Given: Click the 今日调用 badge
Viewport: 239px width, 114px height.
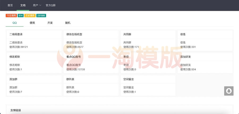Looking at the screenshot, I should click(11, 16).
